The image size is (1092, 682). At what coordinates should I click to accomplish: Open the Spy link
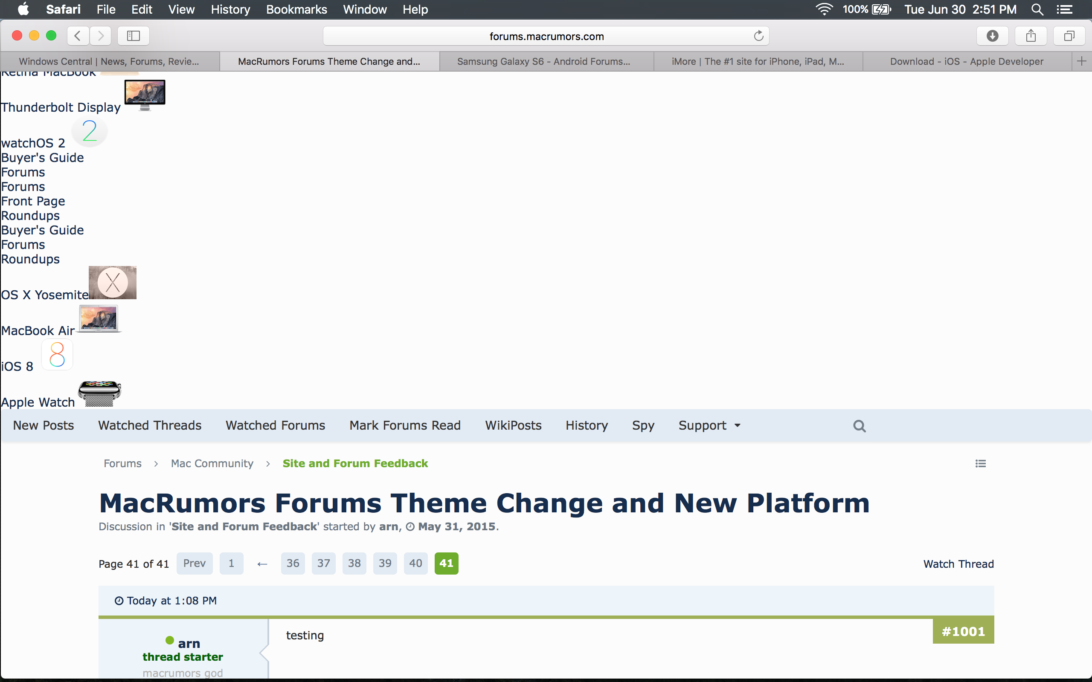click(x=643, y=425)
